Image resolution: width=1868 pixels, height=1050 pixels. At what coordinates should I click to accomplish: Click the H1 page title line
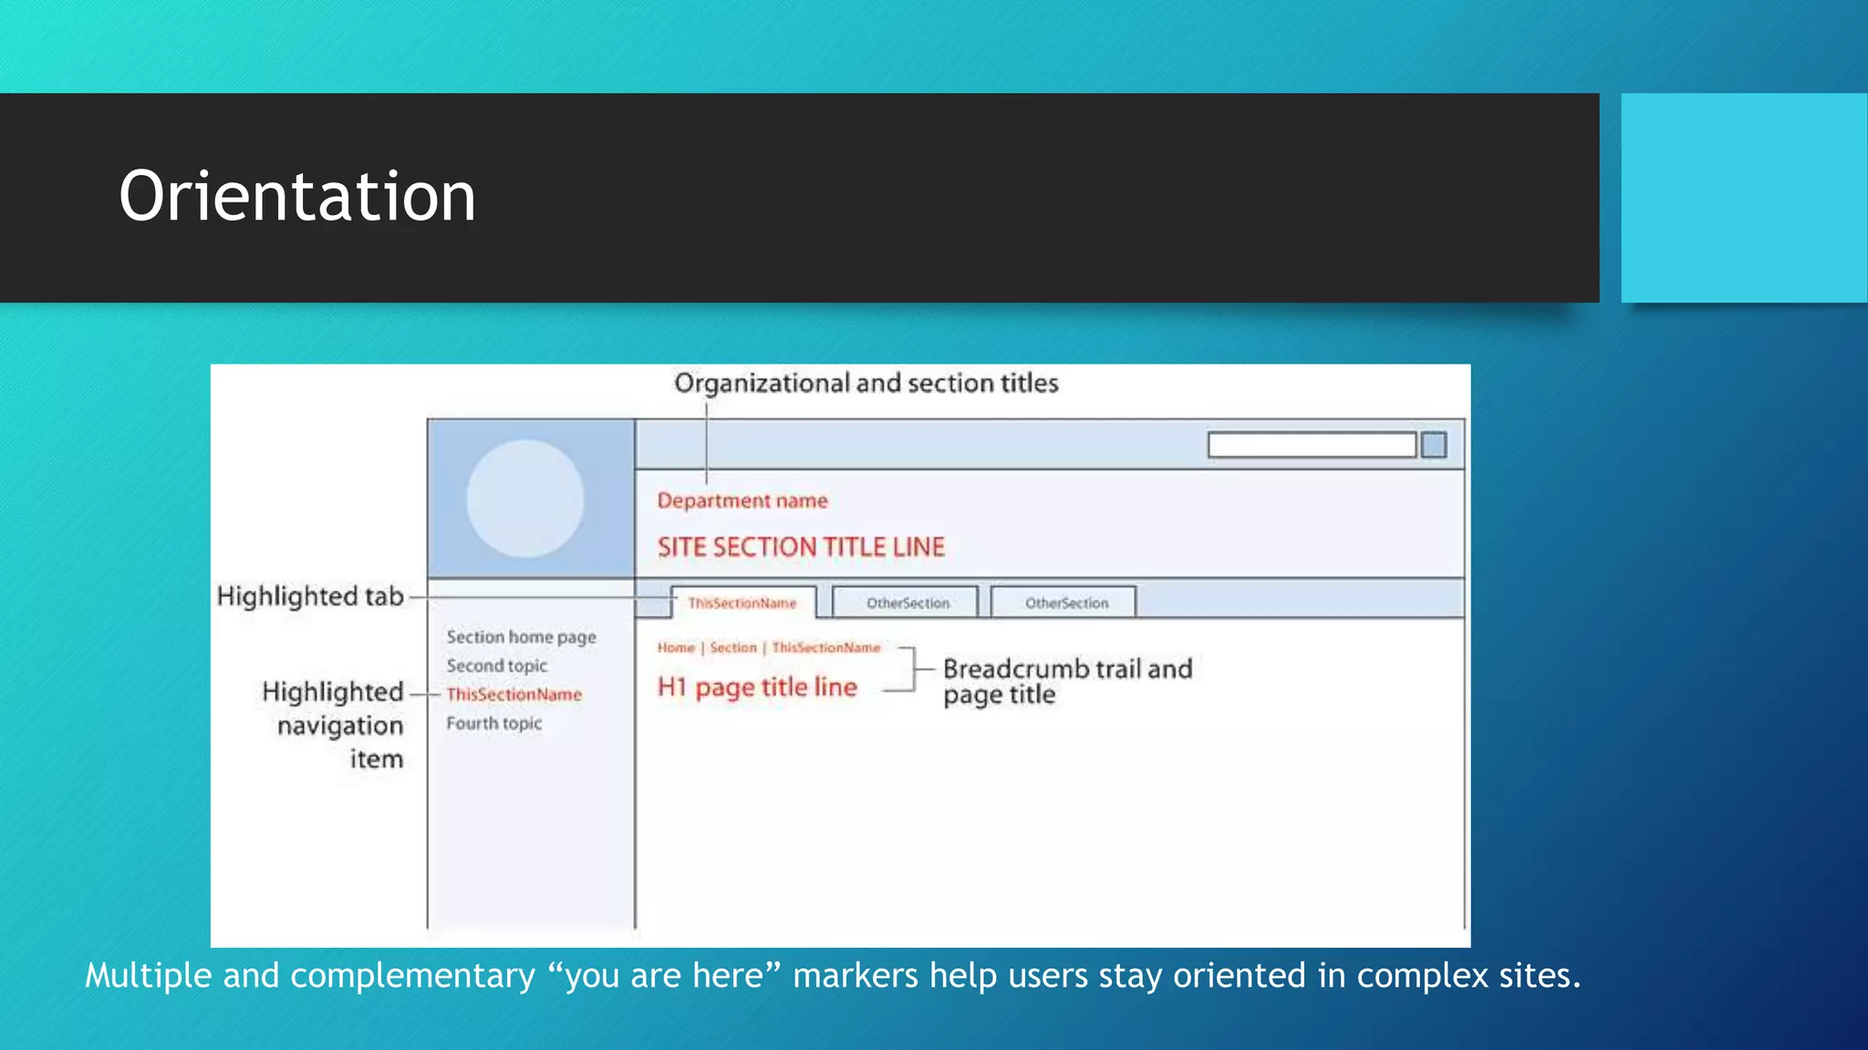pos(757,687)
